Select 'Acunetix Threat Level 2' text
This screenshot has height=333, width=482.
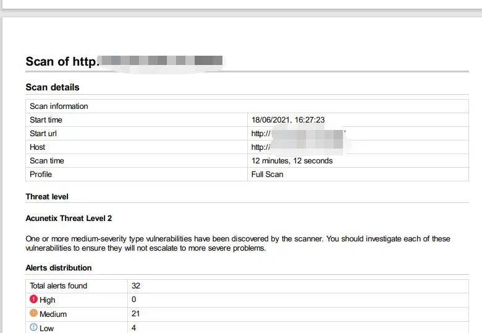(69, 218)
